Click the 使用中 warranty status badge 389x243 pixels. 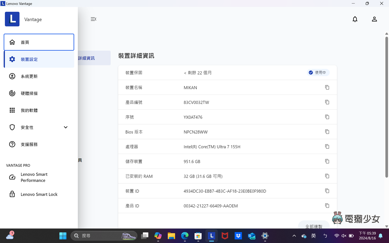(x=318, y=72)
